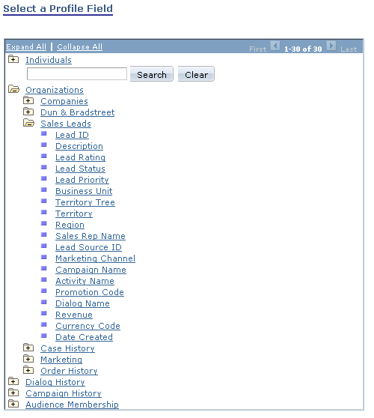Go to the First page link
This screenshot has width=374, height=418.
pos(257,49)
